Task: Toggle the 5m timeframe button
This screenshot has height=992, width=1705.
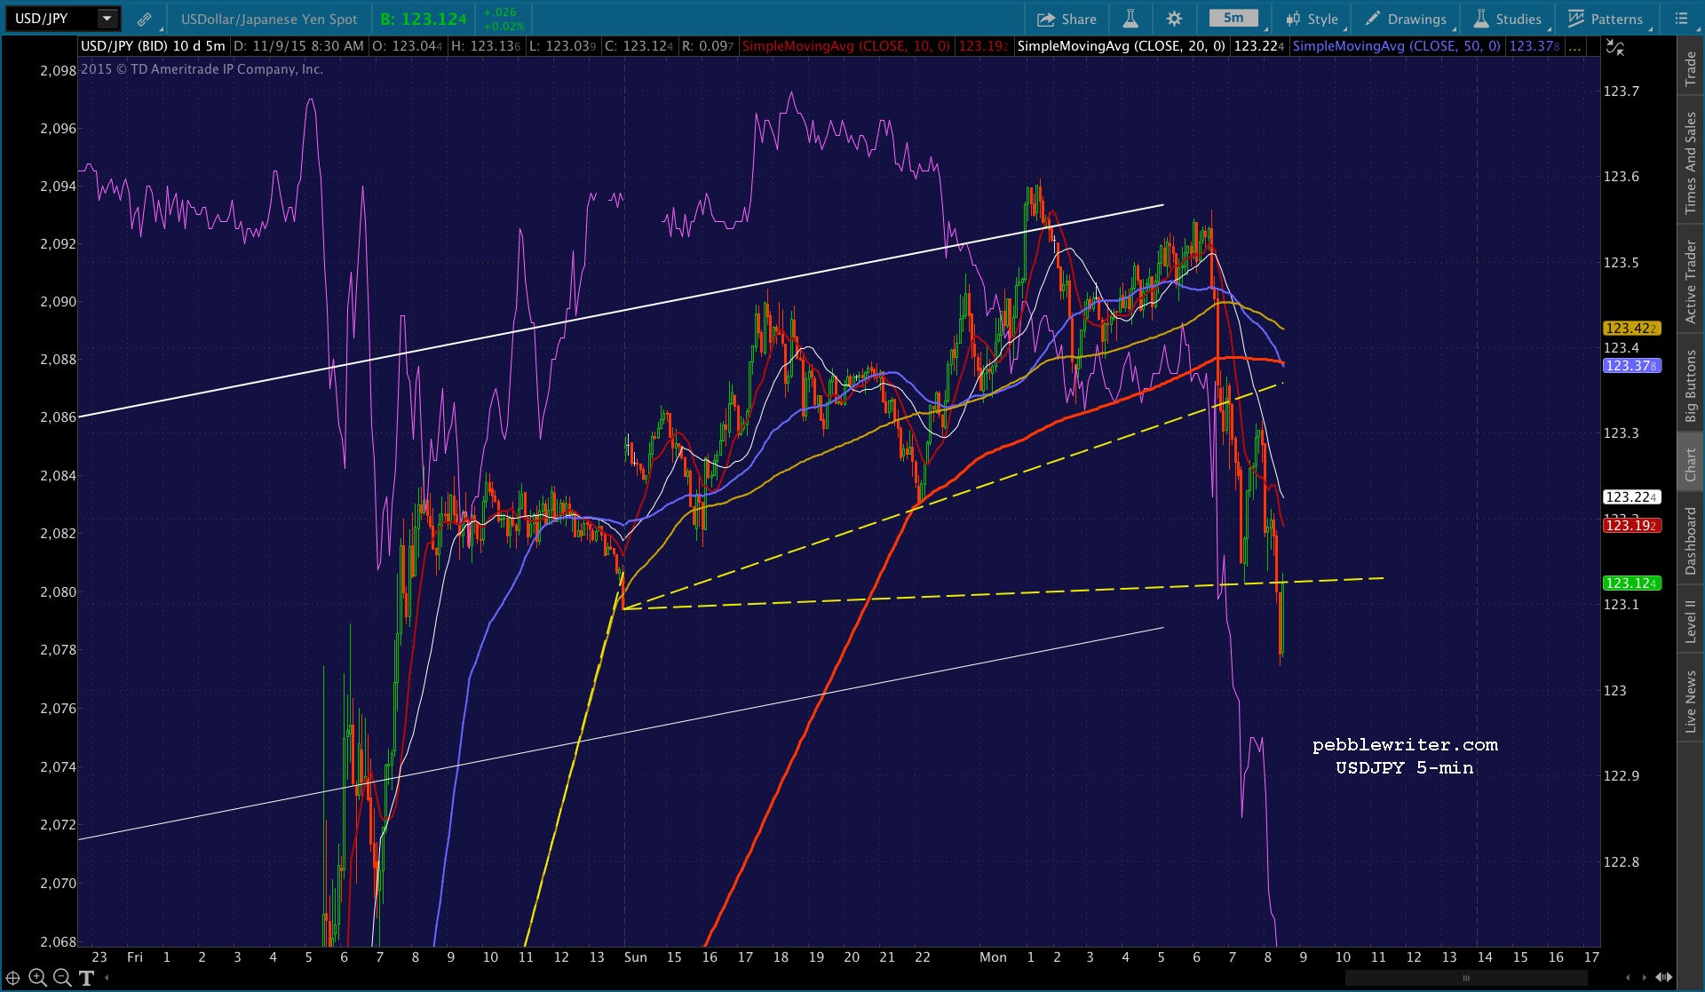Action: tap(1233, 18)
